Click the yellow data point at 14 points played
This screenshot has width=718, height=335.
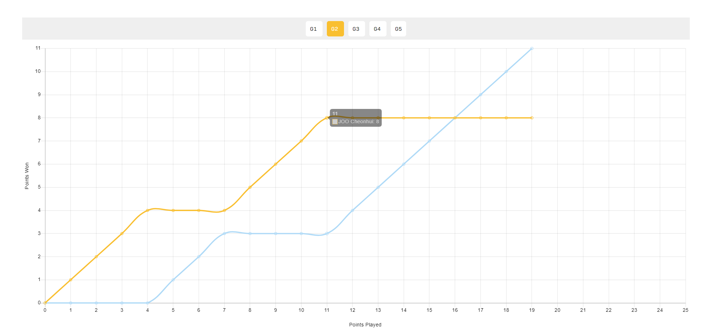click(404, 118)
